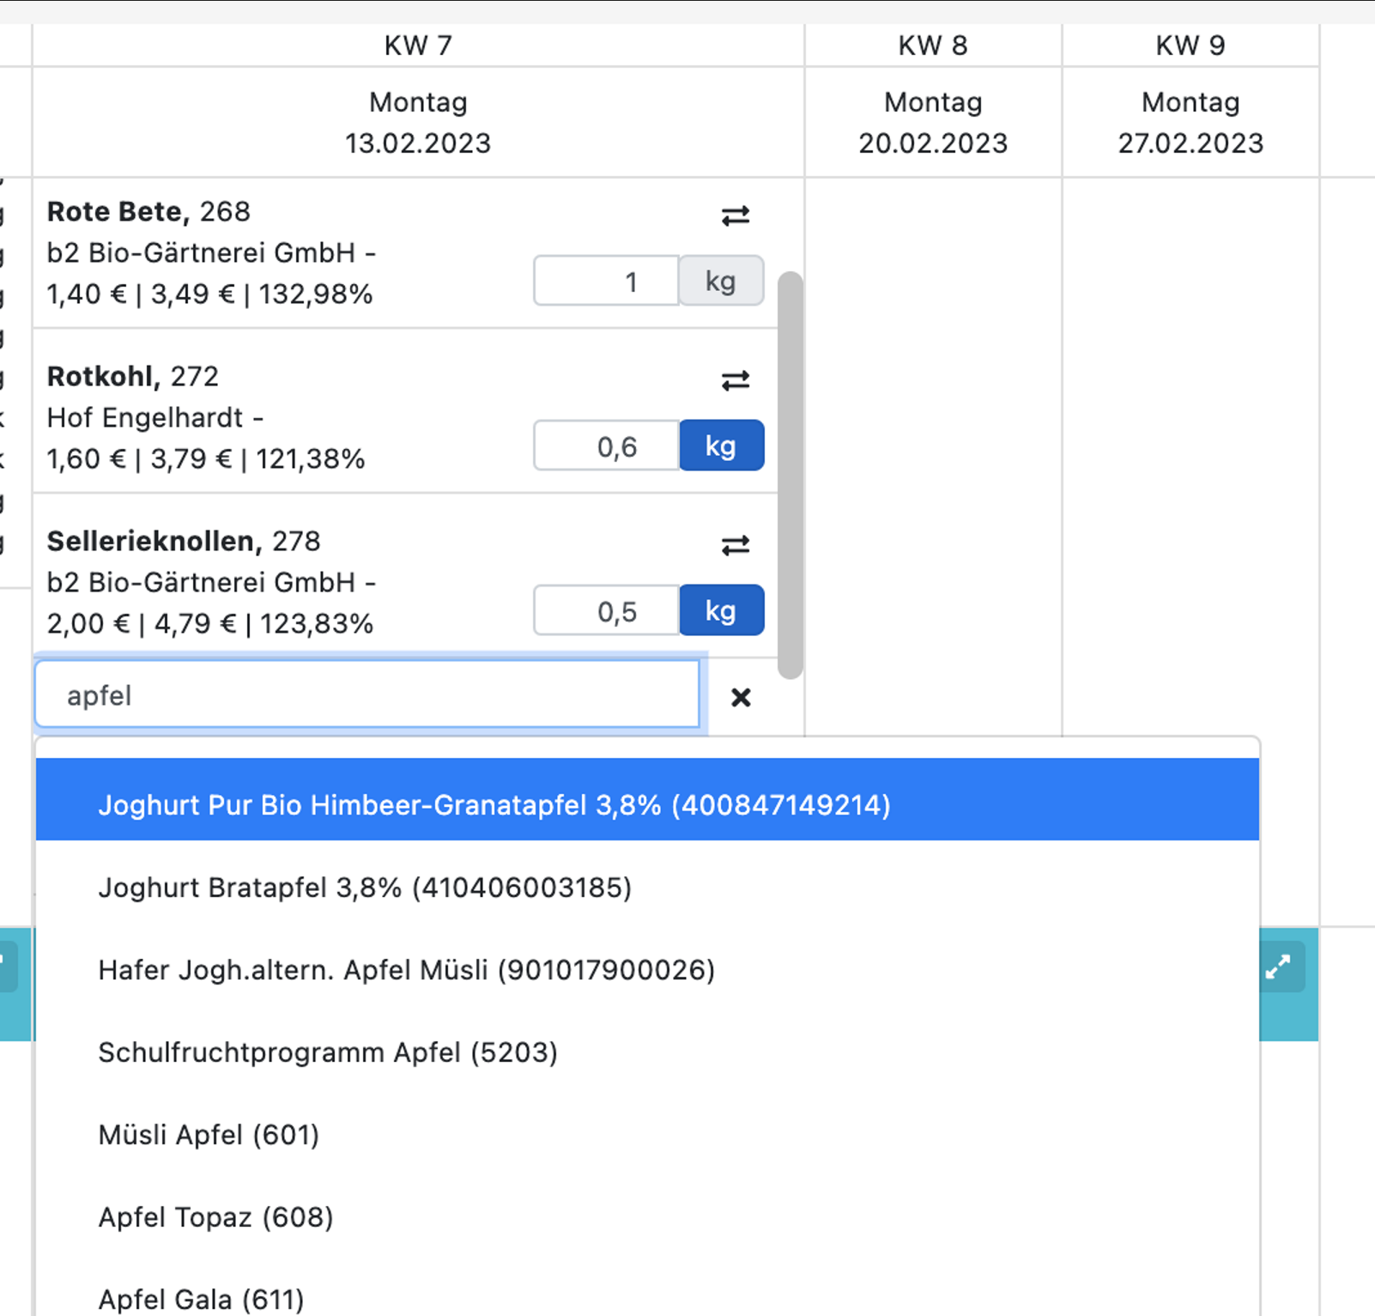Pick Schulfruchtprogramm Apfel from list

pos(328,1052)
